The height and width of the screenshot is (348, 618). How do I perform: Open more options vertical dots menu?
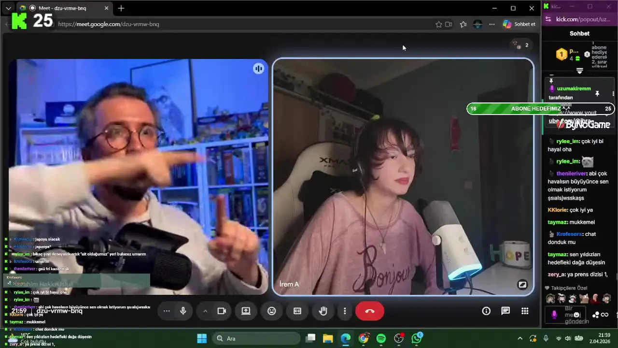pos(345,311)
